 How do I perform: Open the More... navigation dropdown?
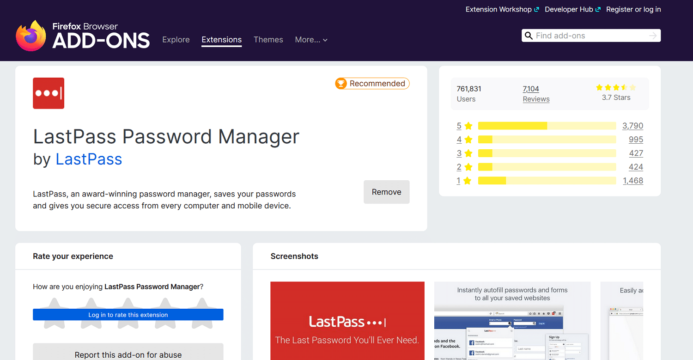pos(311,40)
